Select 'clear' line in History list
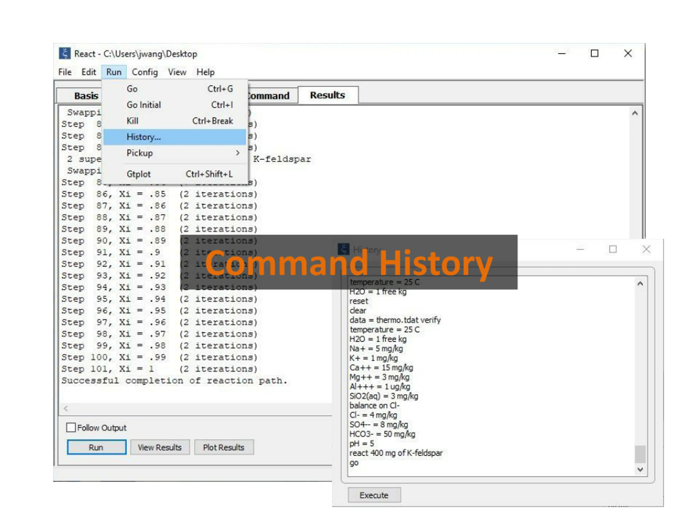Screen dimensions: 698x524 [x=358, y=311]
